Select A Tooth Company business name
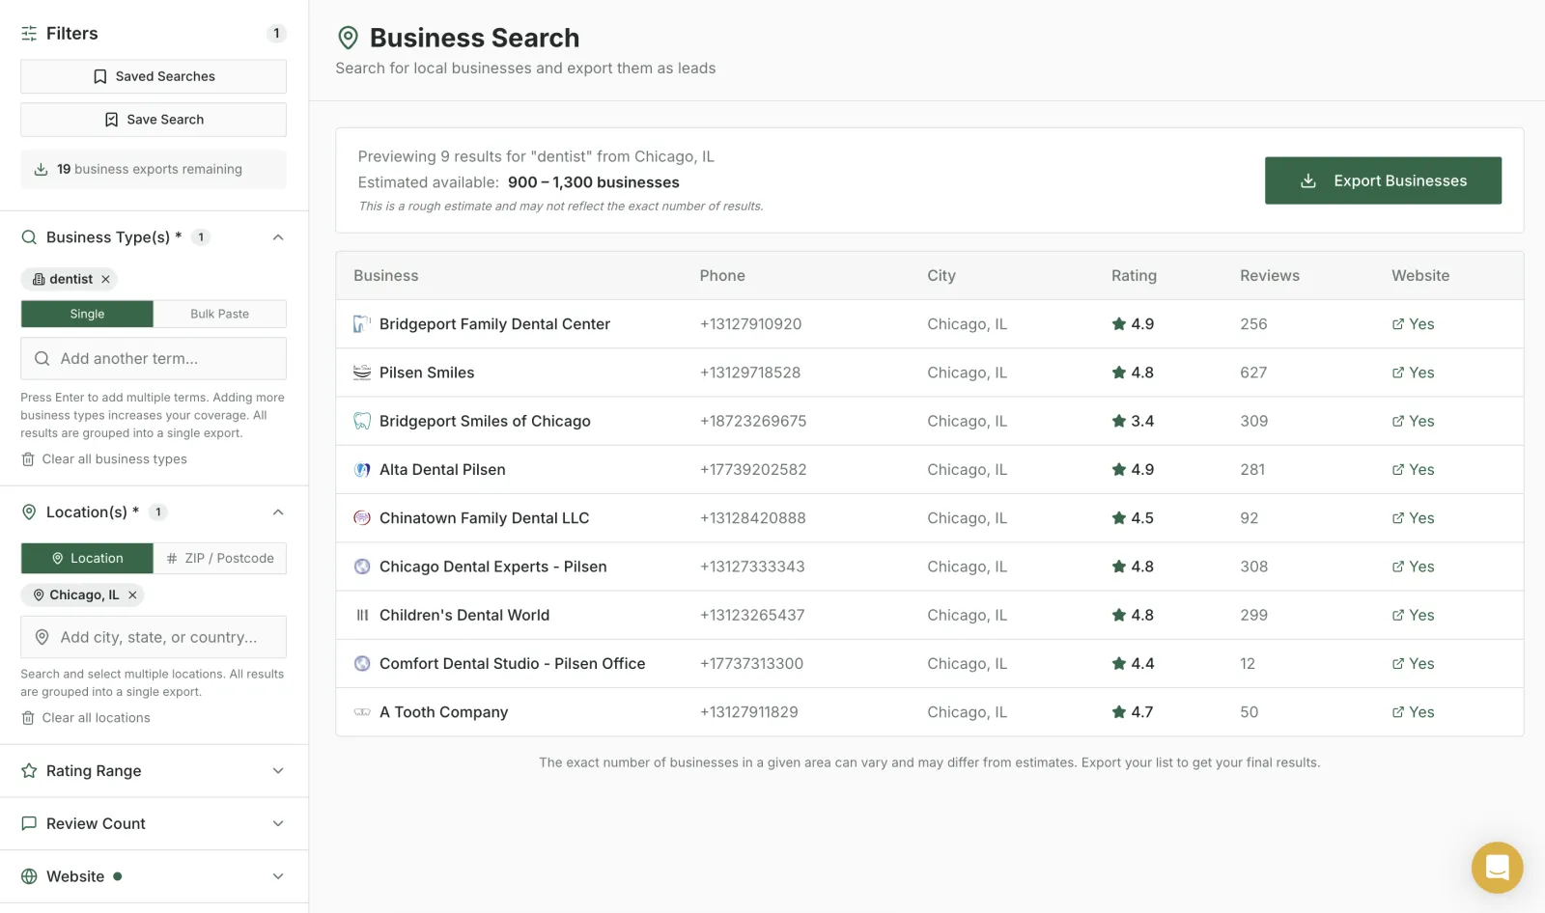Image resolution: width=1545 pixels, height=913 pixels. pyautogui.click(x=443, y=712)
